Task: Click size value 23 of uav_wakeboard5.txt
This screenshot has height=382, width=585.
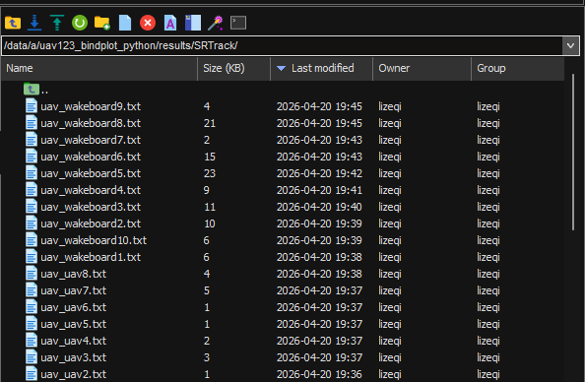Action: pyautogui.click(x=210, y=173)
